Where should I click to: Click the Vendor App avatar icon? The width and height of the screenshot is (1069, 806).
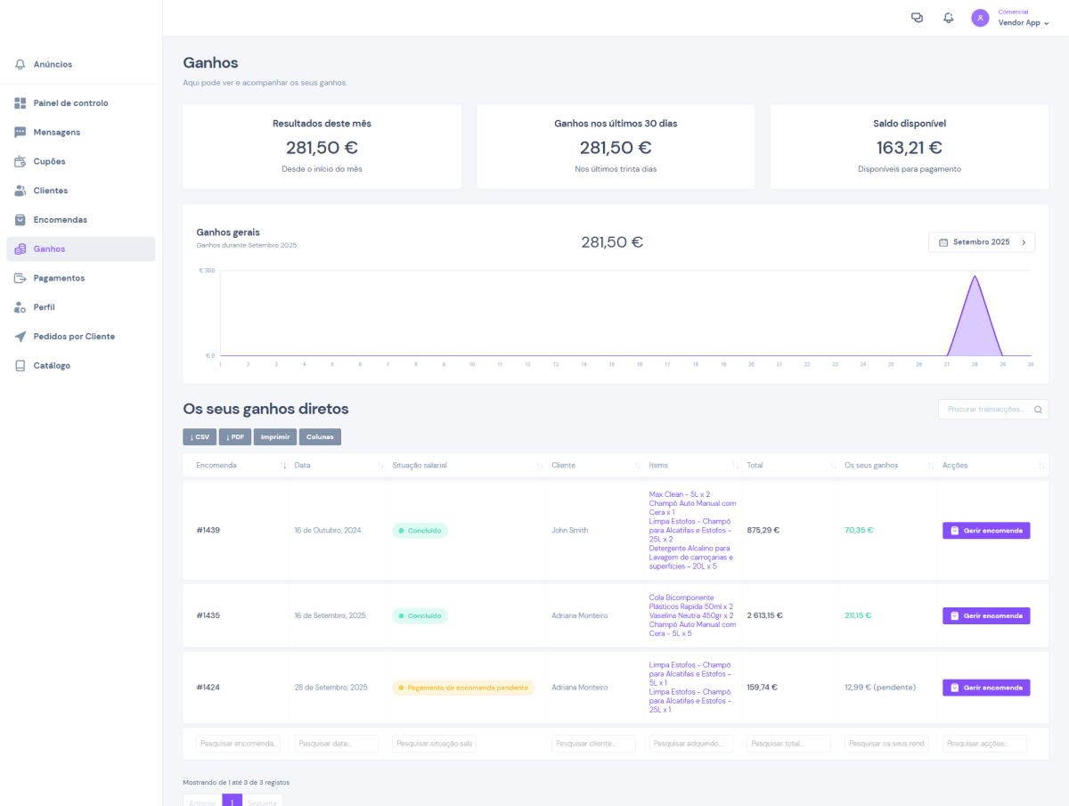click(980, 17)
